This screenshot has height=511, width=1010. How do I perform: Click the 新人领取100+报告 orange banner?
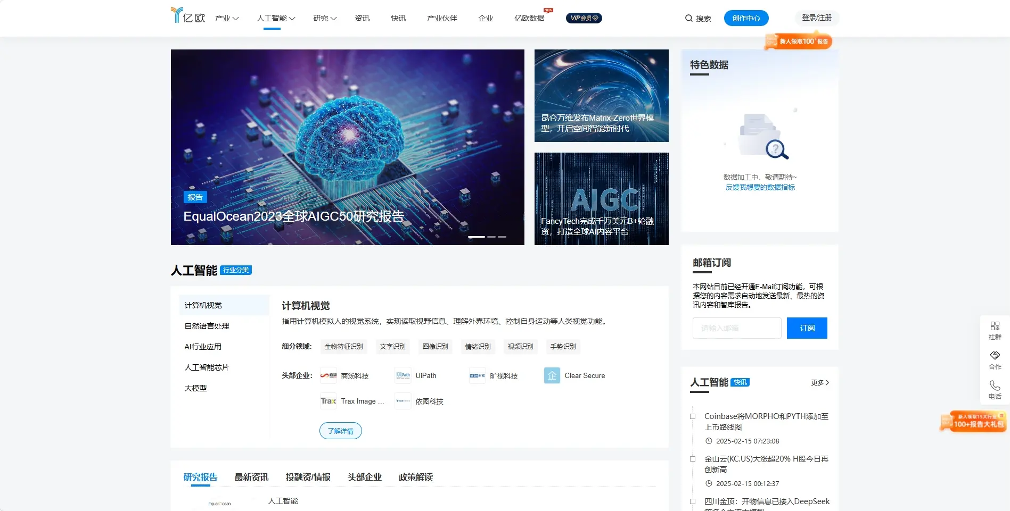coord(798,41)
